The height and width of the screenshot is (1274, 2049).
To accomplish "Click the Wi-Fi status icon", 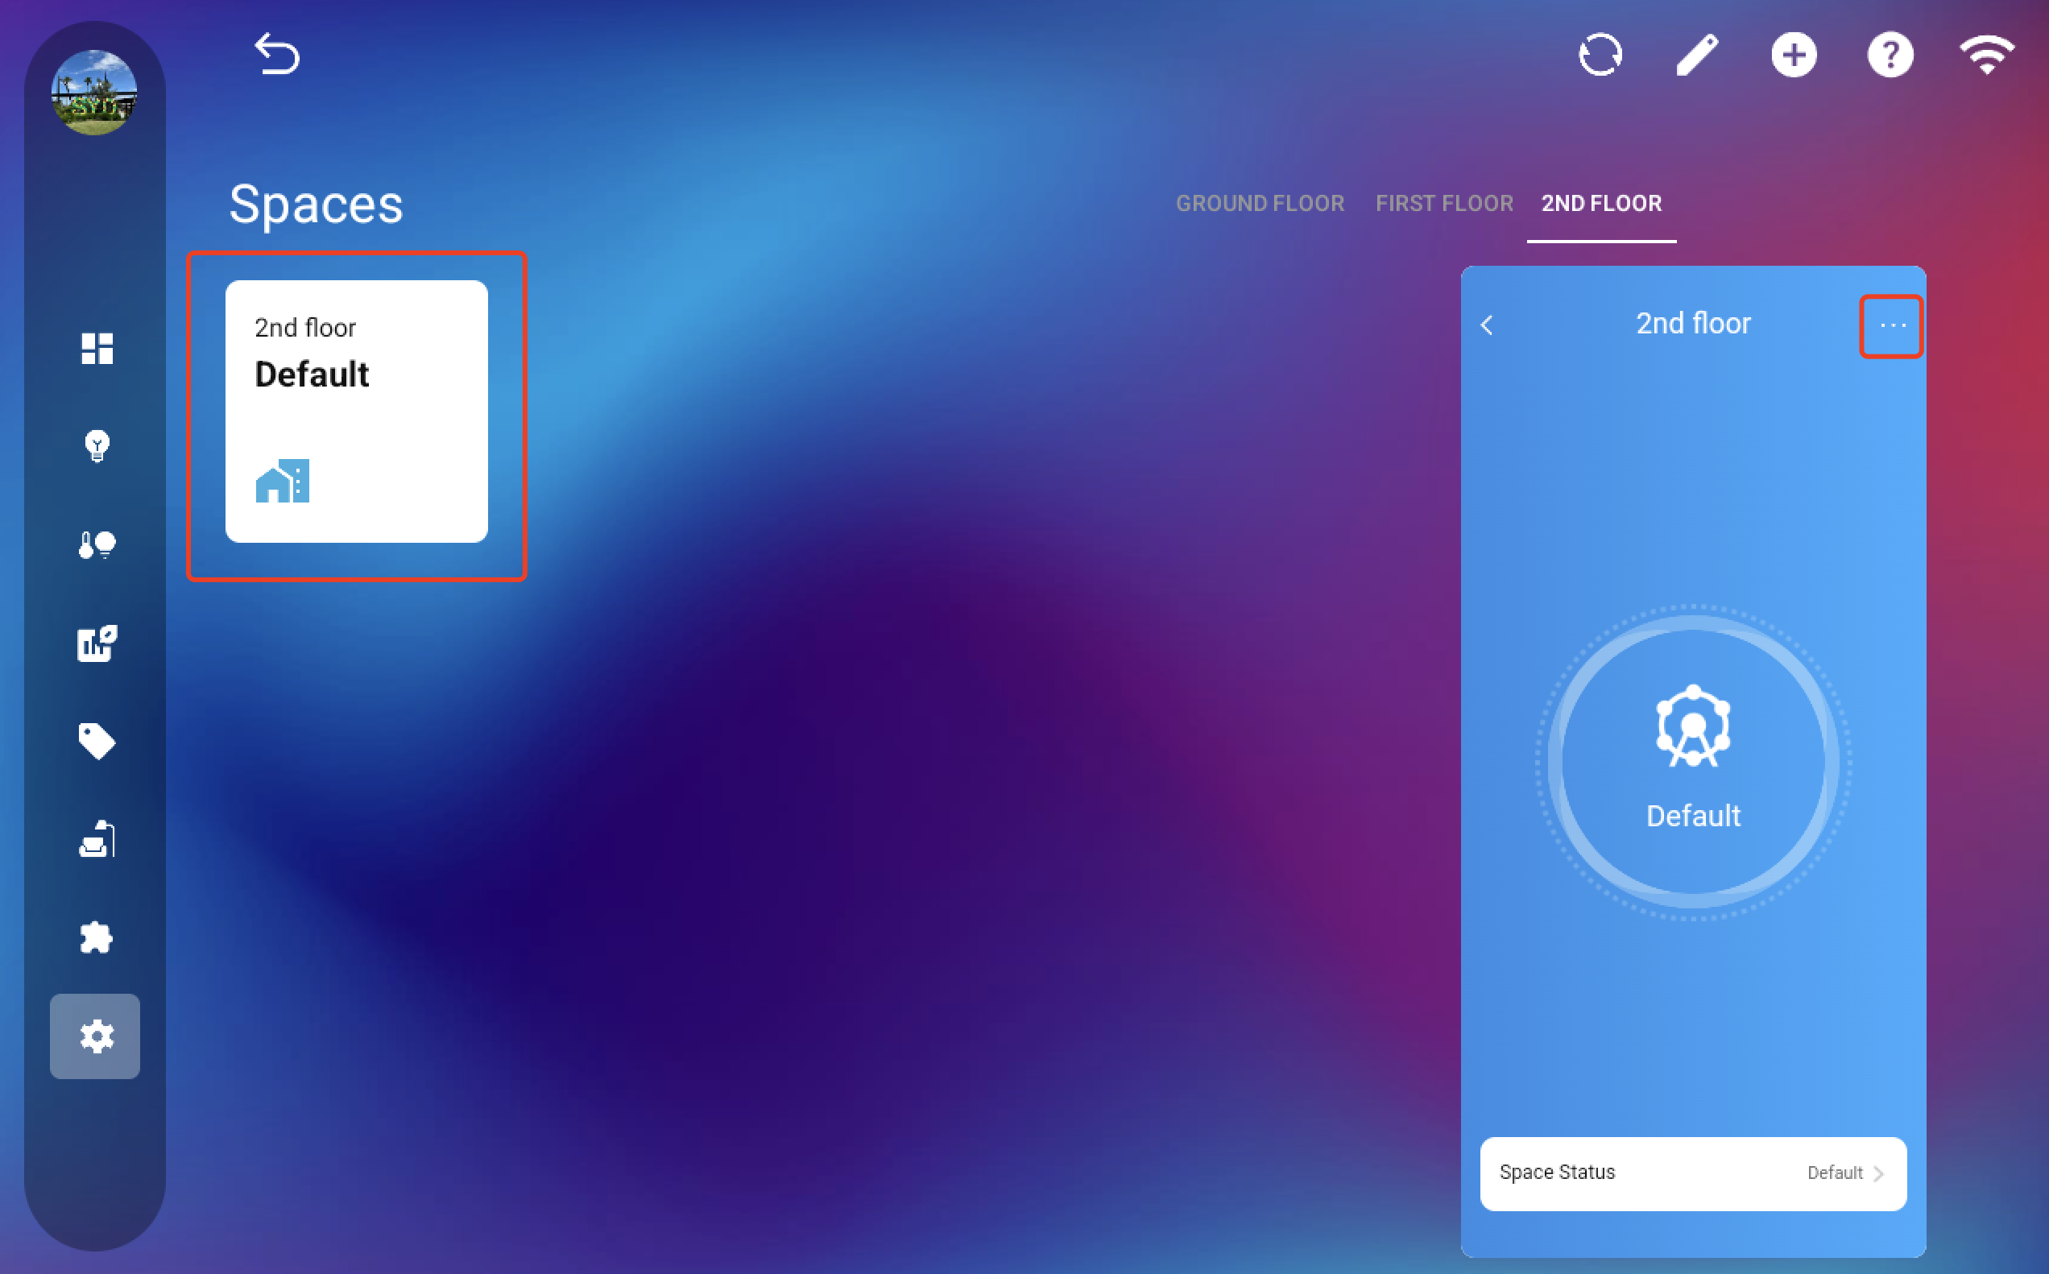I will point(1987,56).
